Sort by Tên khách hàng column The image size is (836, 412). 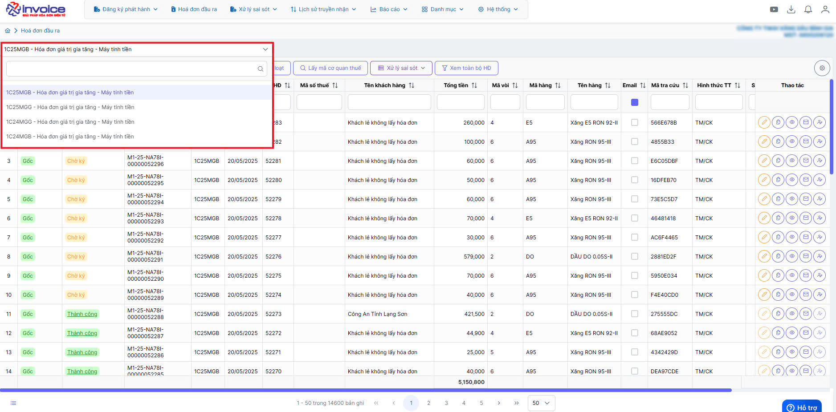tap(412, 85)
